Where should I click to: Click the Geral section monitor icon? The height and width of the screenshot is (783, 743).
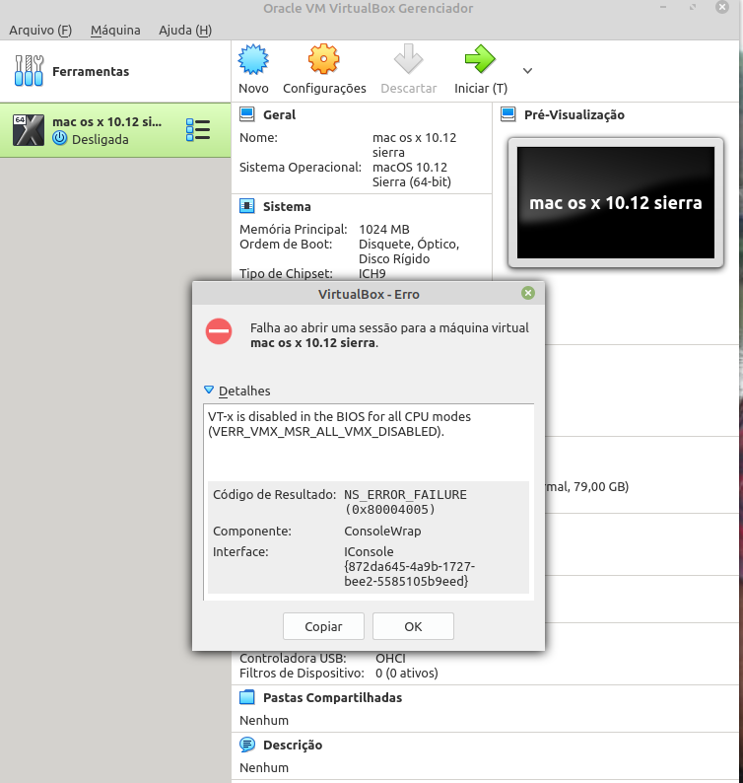(x=247, y=114)
